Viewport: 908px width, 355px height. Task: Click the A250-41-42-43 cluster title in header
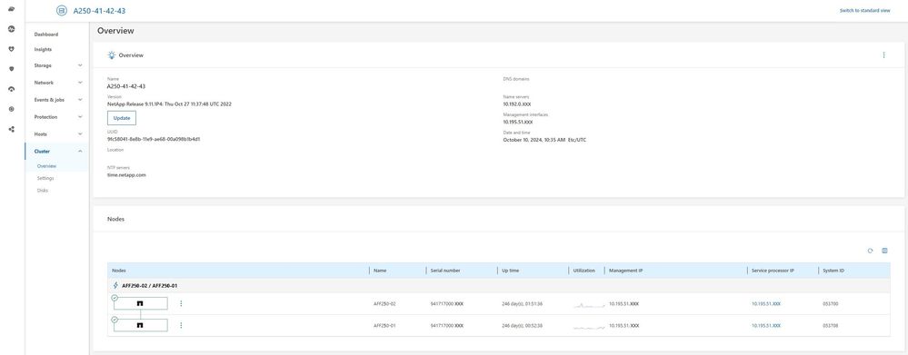(100, 10)
